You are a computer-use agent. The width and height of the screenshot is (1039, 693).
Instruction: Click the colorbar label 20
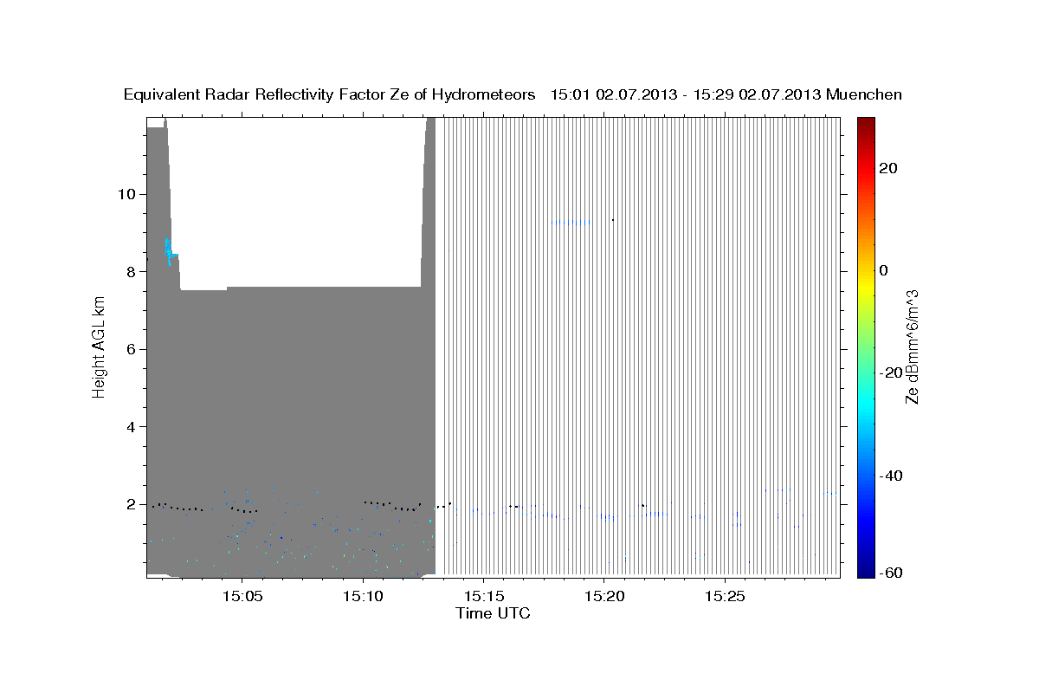click(x=887, y=168)
